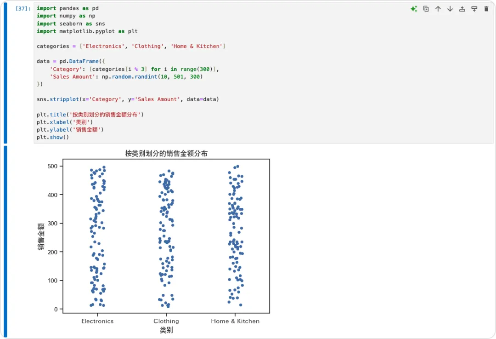This screenshot has height=339, width=496.
Task: Click the 'Home & Kitchen' x-axis tick label
Action: 235,321
